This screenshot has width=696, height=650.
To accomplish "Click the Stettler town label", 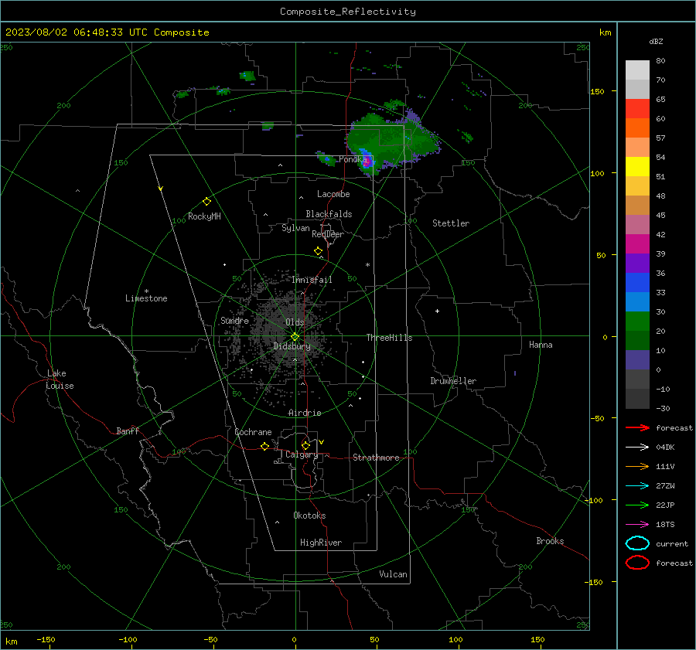I will pyautogui.click(x=451, y=223).
